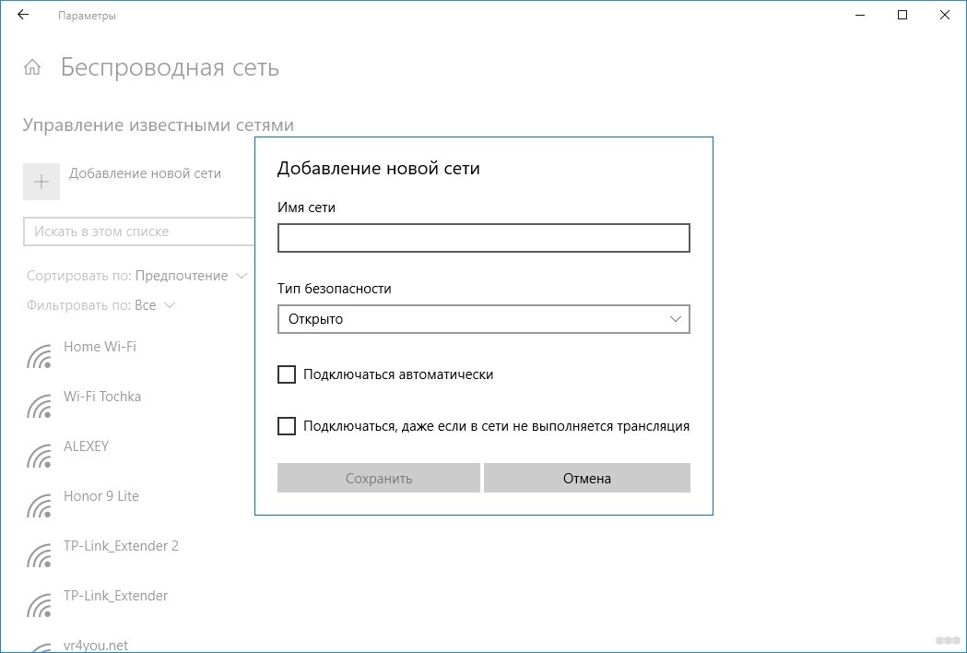Select the Wi-Fi Tochka network name
The width and height of the screenshot is (967, 653).
[102, 397]
